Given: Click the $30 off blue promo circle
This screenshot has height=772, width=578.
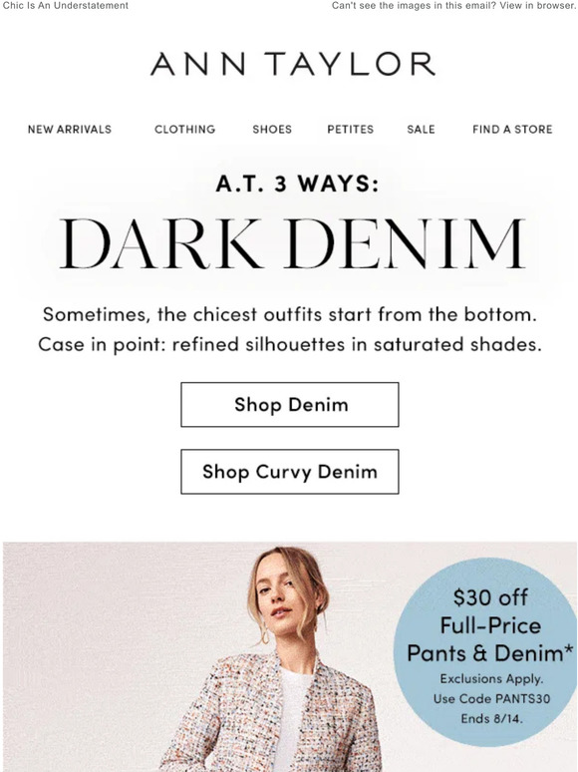Looking at the screenshot, I should (487, 652).
